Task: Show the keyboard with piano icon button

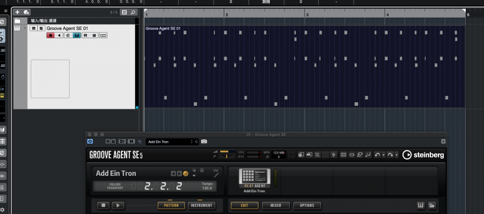Action: [x=420, y=205]
